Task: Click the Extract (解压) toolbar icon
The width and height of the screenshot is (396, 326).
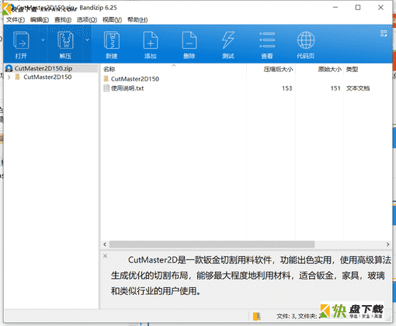Action: 65,40
